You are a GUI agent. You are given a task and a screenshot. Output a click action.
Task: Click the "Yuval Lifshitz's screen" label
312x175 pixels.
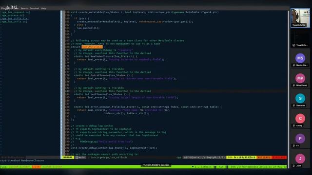156,165
